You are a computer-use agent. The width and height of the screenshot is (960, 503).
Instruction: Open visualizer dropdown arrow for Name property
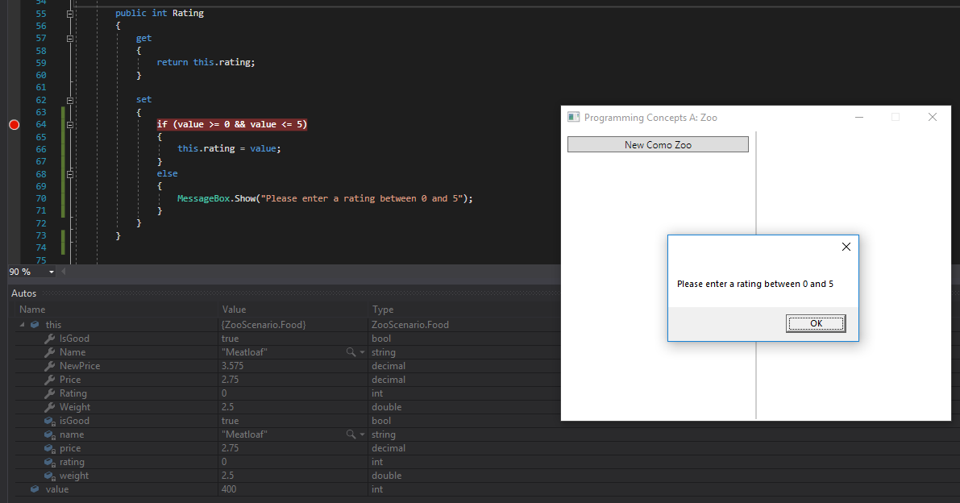click(x=362, y=353)
